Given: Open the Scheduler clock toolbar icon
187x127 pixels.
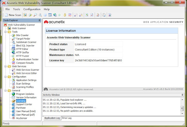Looking at the screenshot, I should click(x=104, y=15).
